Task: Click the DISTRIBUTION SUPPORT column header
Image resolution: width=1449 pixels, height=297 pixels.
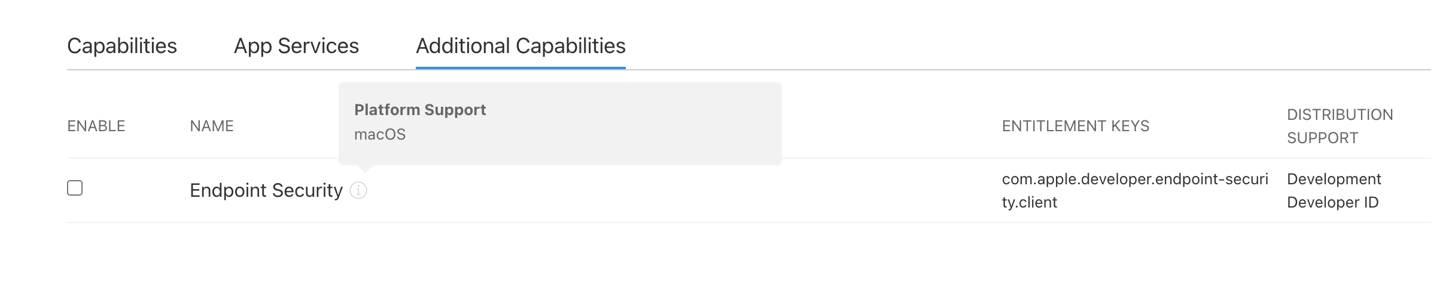Action: coord(1340,126)
